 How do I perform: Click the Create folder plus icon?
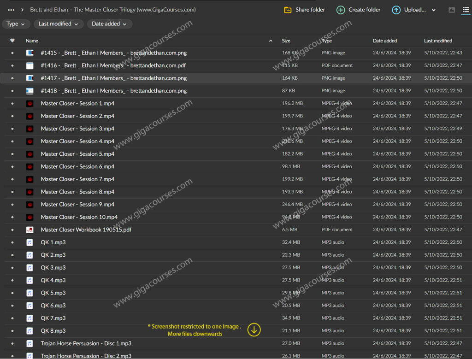click(341, 10)
